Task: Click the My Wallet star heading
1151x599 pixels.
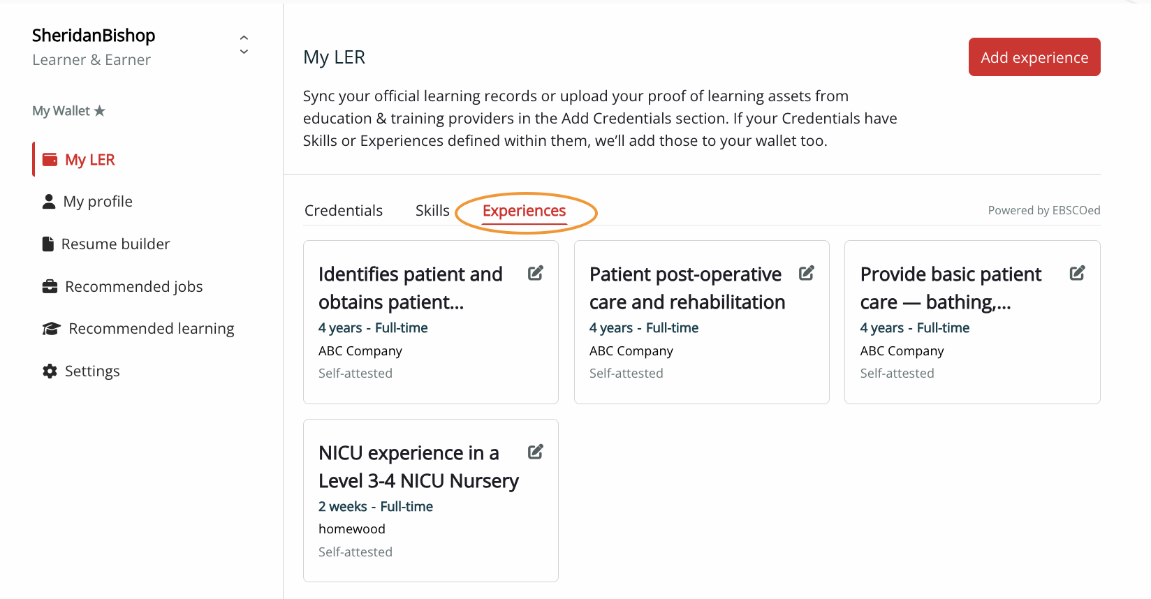Action: point(68,111)
